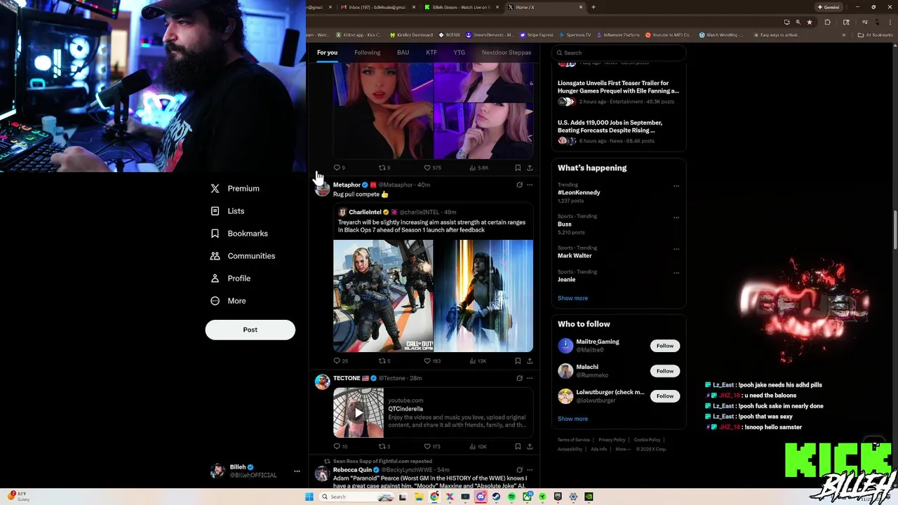This screenshot has width=898, height=505.
Task: Open the Gemini button in Chrome
Action: [829, 7]
